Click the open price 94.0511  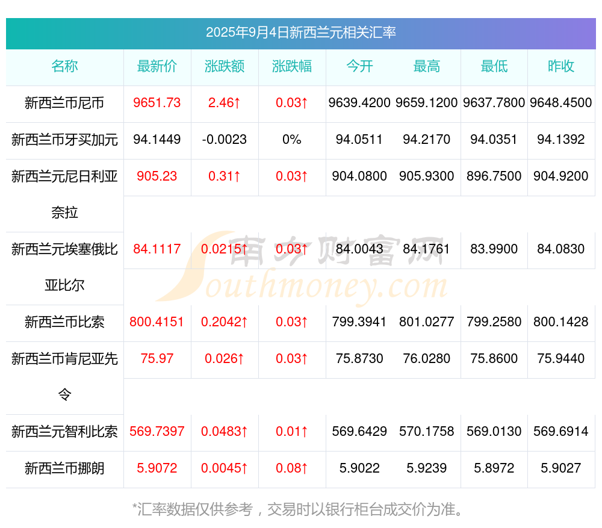tap(359, 140)
